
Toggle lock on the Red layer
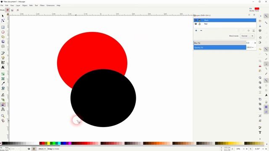click(200, 24)
